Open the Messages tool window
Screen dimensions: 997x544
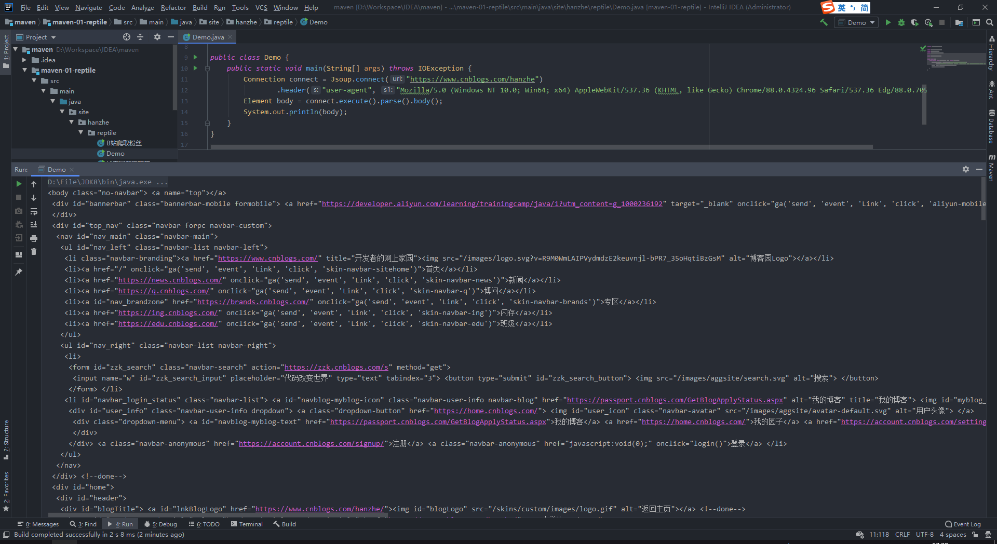[x=38, y=524]
